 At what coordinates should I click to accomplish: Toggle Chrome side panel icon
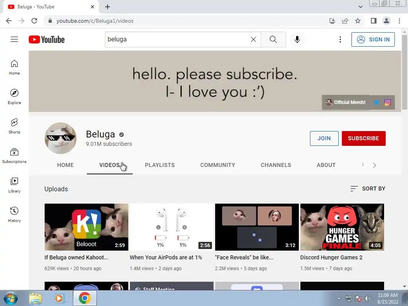point(374,21)
